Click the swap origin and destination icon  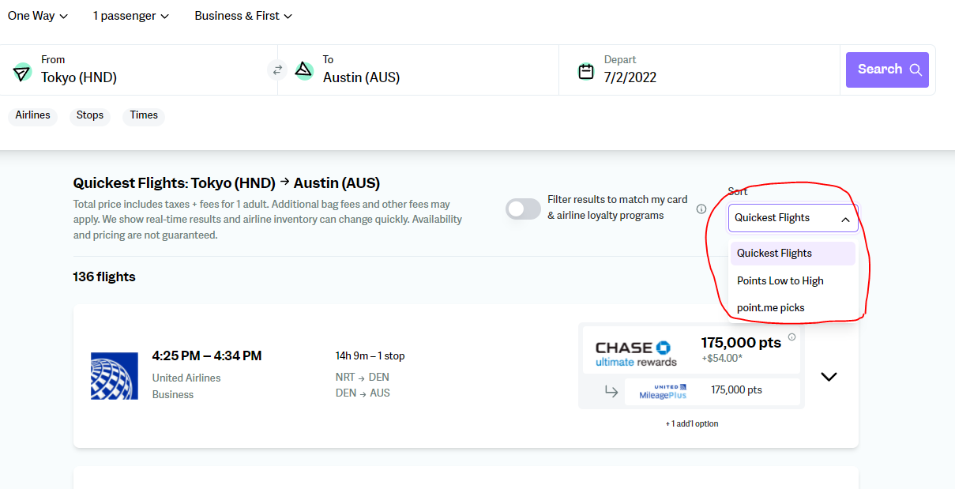(277, 70)
